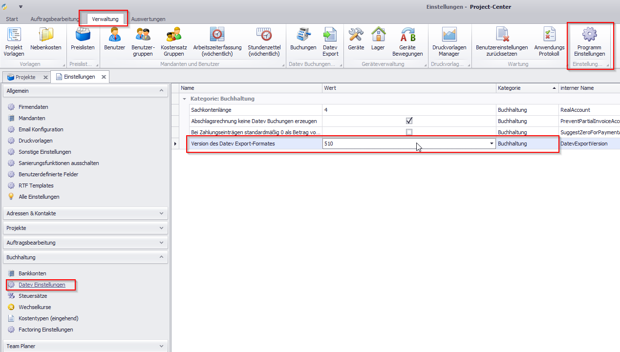The image size is (620, 352).
Task: Switch to the Auswertungen ribbon tab
Action: pyautogui.click(x=148, y=19)
